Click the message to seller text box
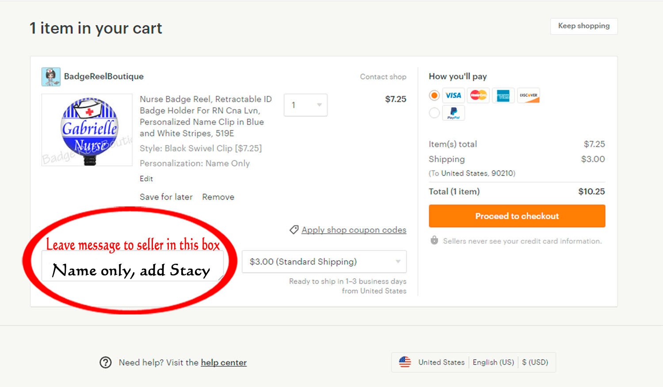The height and width of the screenshot is (387, 663). tap(133, 266)
